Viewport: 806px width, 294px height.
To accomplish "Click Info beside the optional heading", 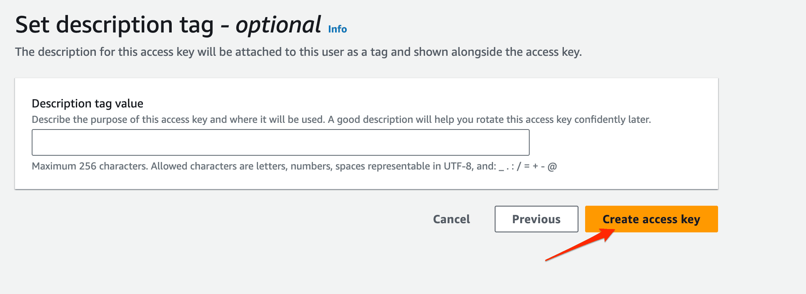I will (337, 29).
